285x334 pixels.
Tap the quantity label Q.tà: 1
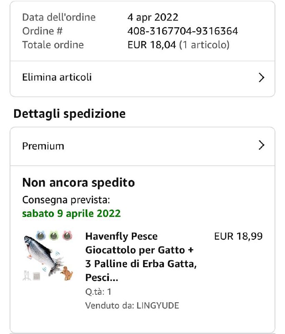[98, 291]
